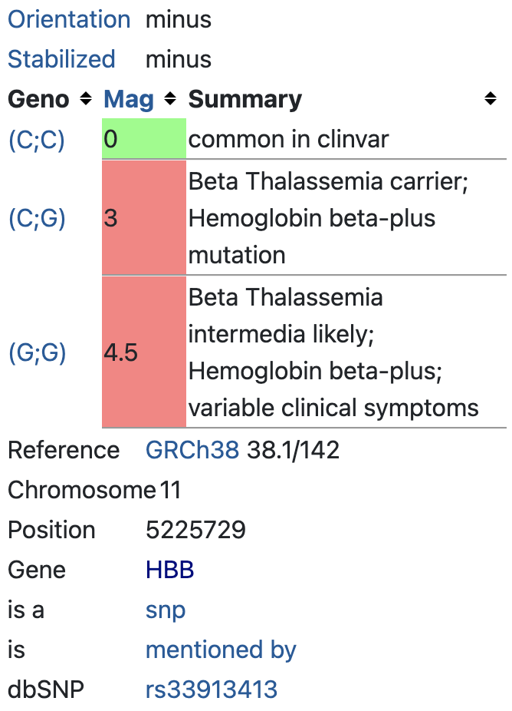Click the sort arrows on the Summary column
This screenshot has height=711, width=512.
click(489, 98)
